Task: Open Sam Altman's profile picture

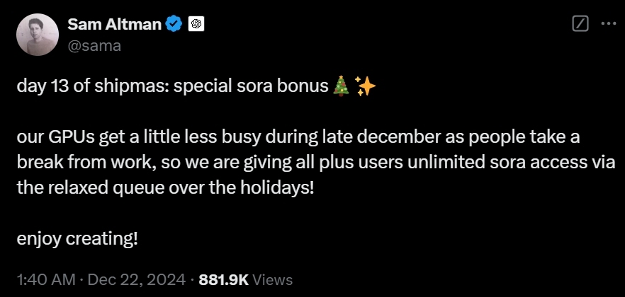Action: click(x=38, y=35)
